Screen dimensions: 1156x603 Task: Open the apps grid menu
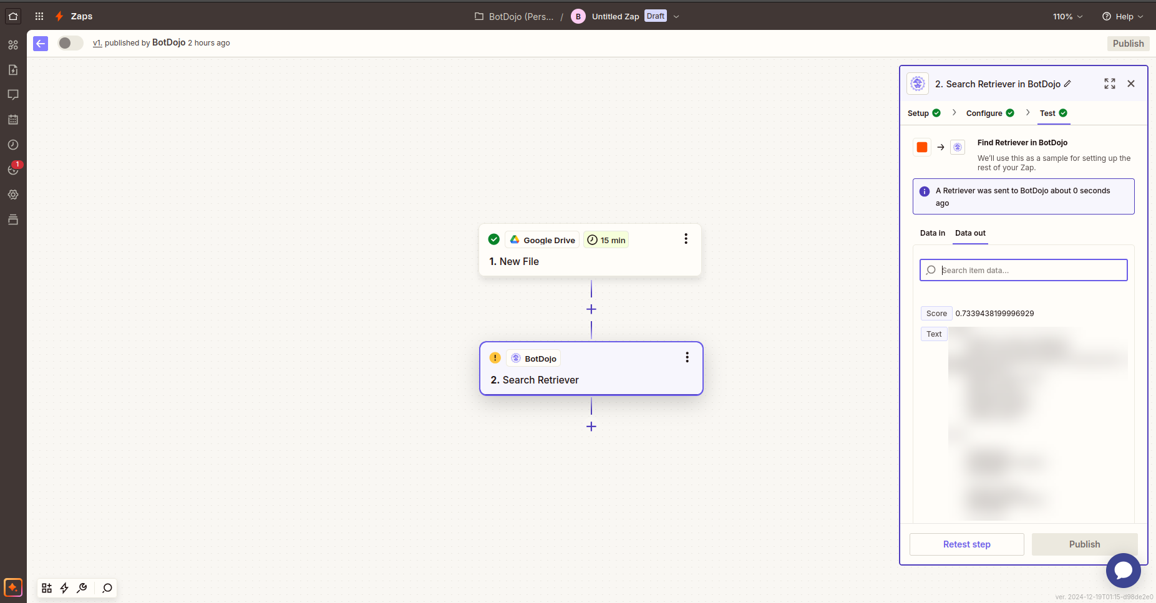point(39,16)
